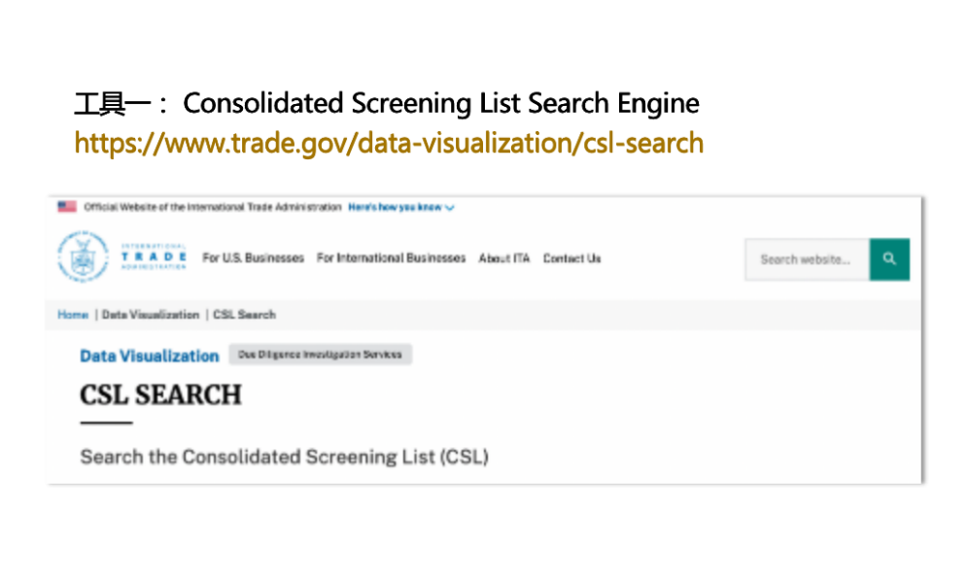Click inside the Search website field
The height and width of the screenshot is (583, 968).
tap(806, 259)
